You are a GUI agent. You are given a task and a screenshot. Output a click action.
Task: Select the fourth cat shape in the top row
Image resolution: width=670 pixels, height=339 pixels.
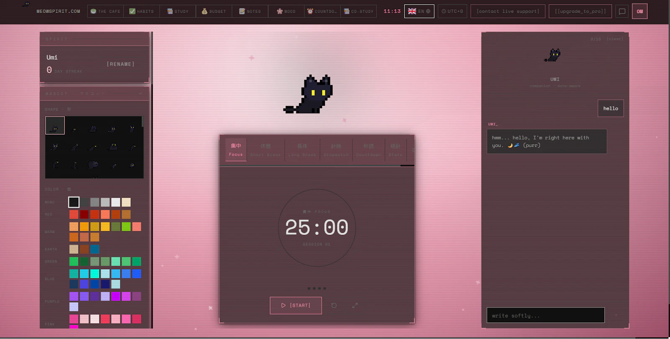click(112, 129)
